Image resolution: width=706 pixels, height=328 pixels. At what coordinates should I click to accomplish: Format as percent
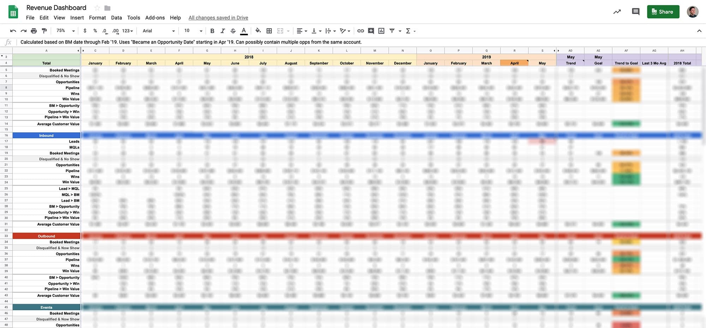coord(95,31)
